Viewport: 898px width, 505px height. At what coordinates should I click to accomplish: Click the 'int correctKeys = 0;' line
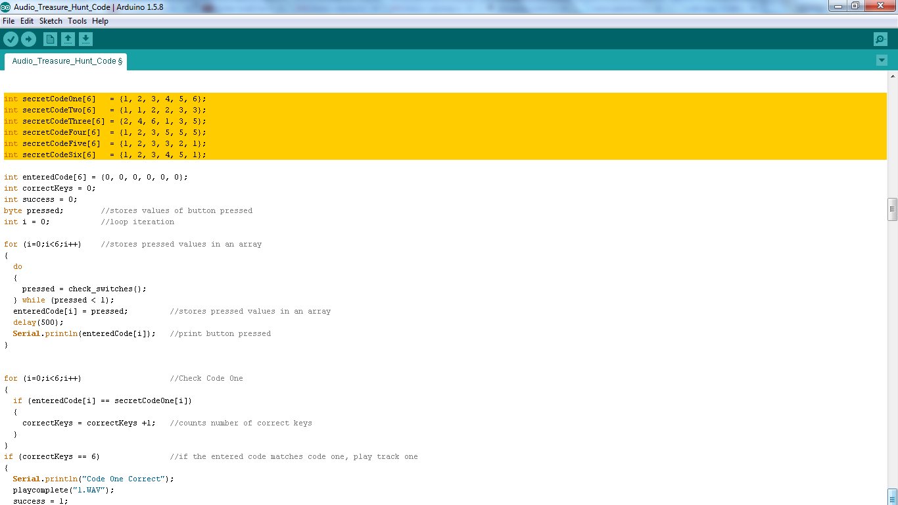point(50,188)
